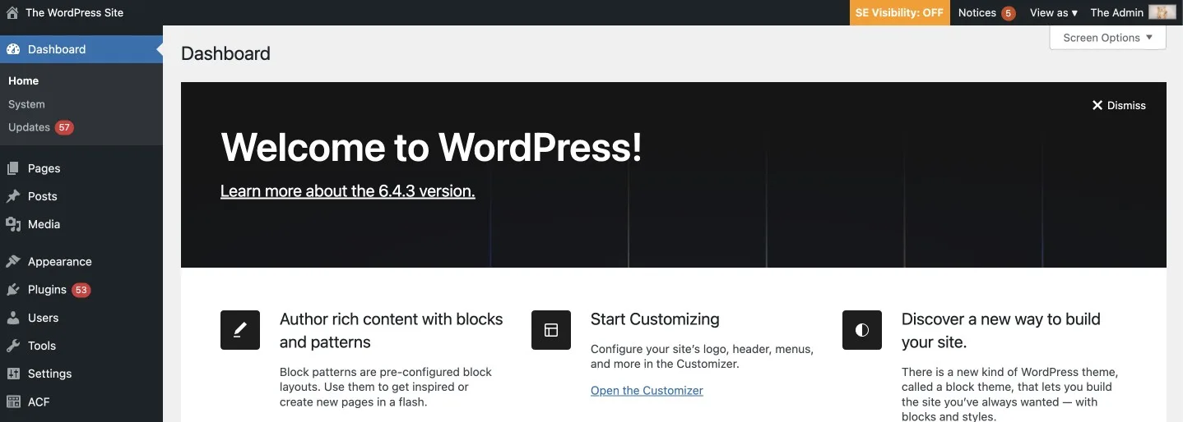Open The Admin account menu
Image resolution: width=1183 pixels, height=422 pixels.
1133,12
